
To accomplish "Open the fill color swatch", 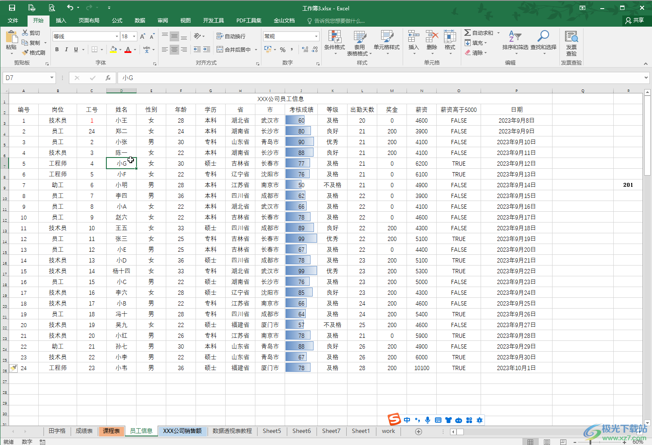I will pyautogui.click(x=113, y=49).
